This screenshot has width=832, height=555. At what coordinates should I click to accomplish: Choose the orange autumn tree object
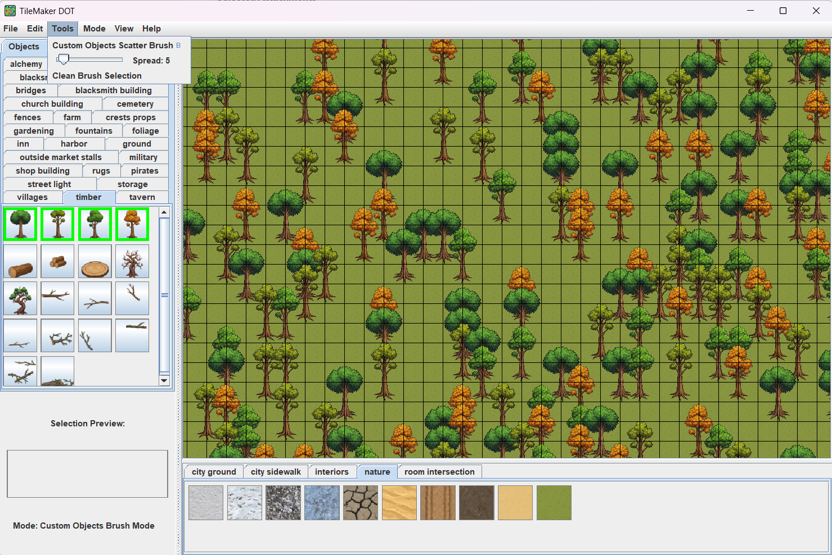click(132, 224)
